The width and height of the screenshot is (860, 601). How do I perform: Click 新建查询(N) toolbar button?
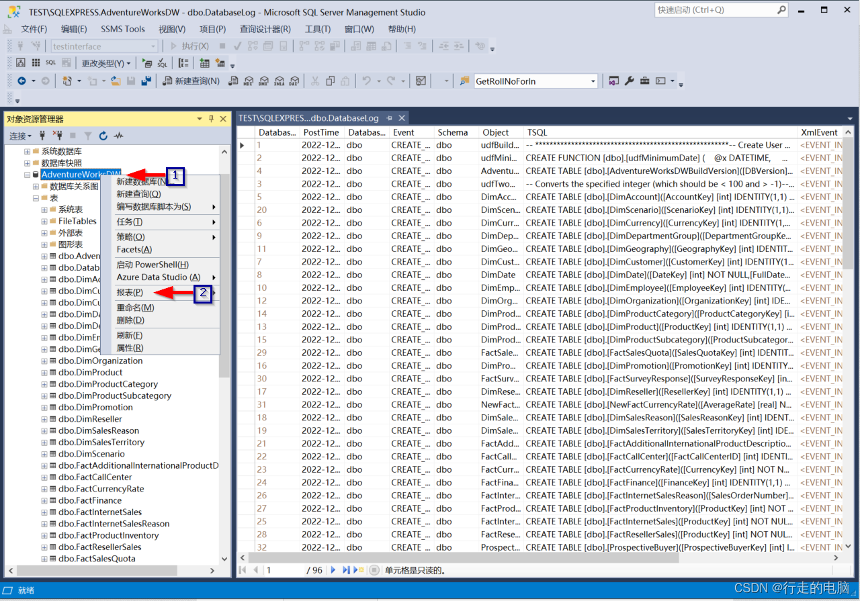191,81
